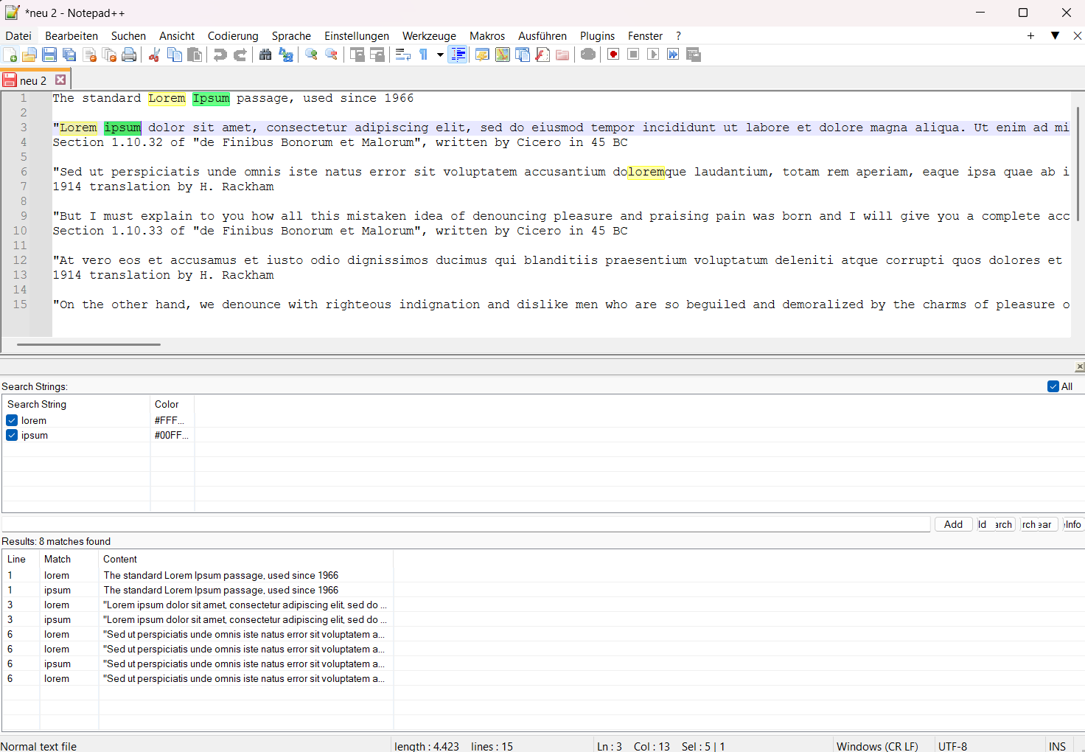
Task: Open Find with the binoculars icon
Action: pyautogui.click(x=265, y=55)
